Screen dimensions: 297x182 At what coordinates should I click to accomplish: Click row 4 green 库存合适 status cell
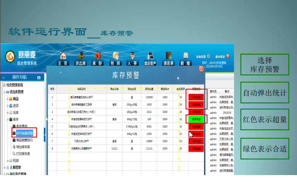point(196,119)
